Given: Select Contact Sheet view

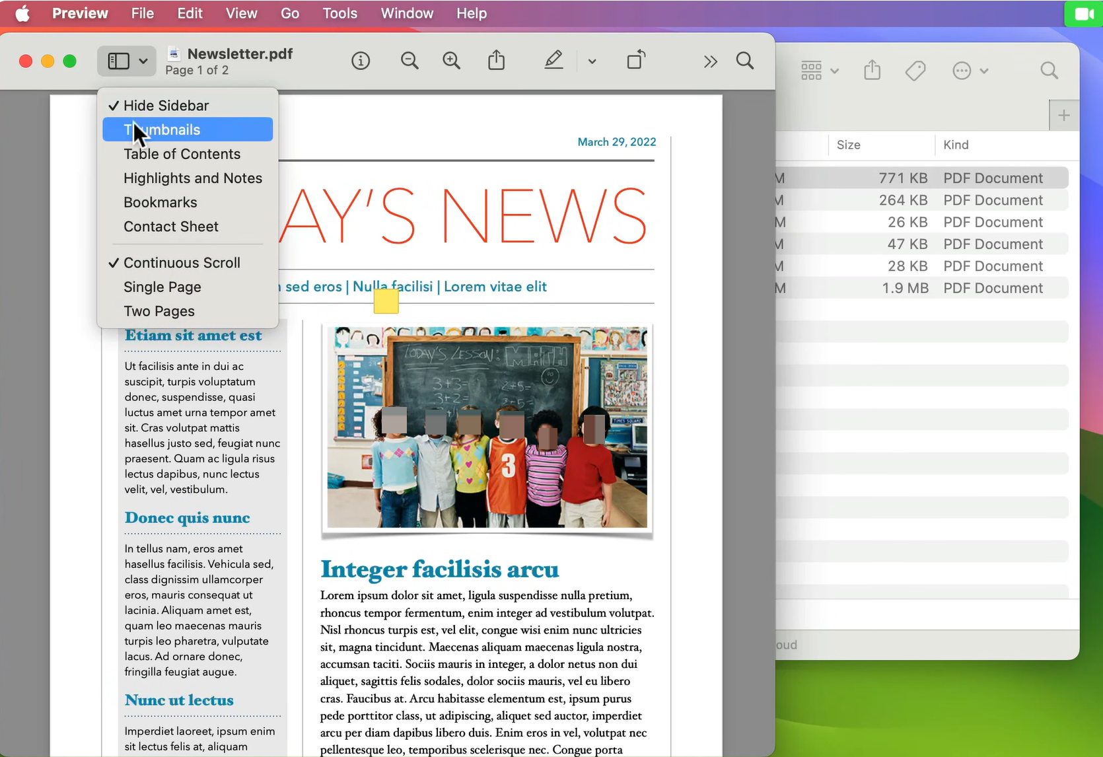Looking at the screenshot, I should pos(188,227).
